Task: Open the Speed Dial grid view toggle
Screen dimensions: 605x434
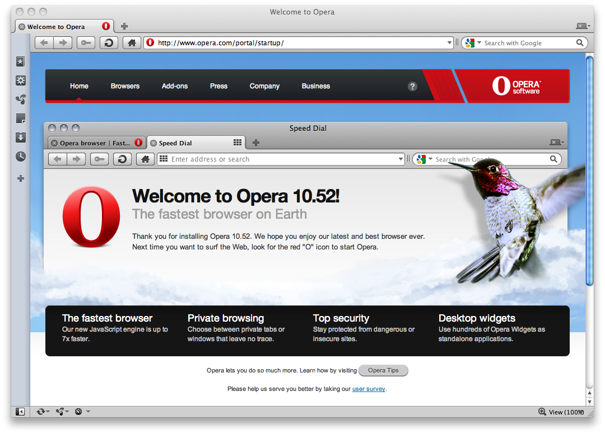Action: click(x=237, y=143)
